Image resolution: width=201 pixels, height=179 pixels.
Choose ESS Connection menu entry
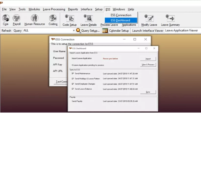click(x=121, y=15)
